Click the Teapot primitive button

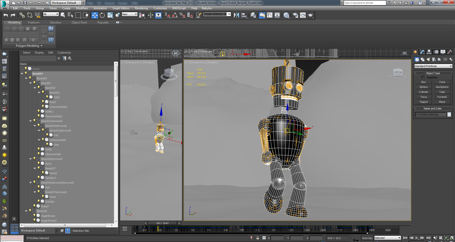(x=423, y=102)
